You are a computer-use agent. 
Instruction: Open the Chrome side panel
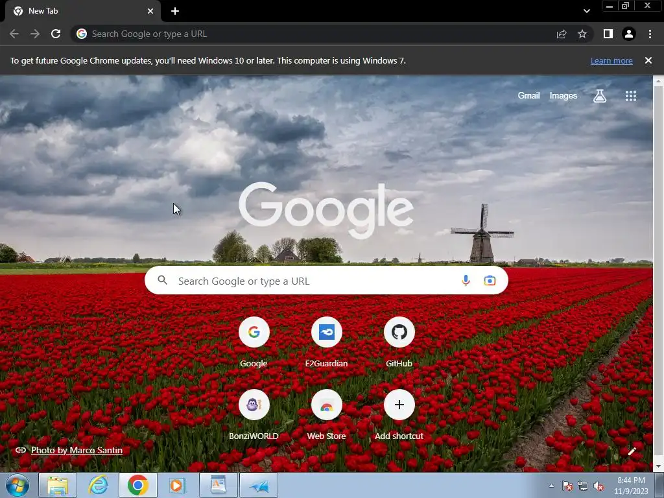[x=608, y=34]
